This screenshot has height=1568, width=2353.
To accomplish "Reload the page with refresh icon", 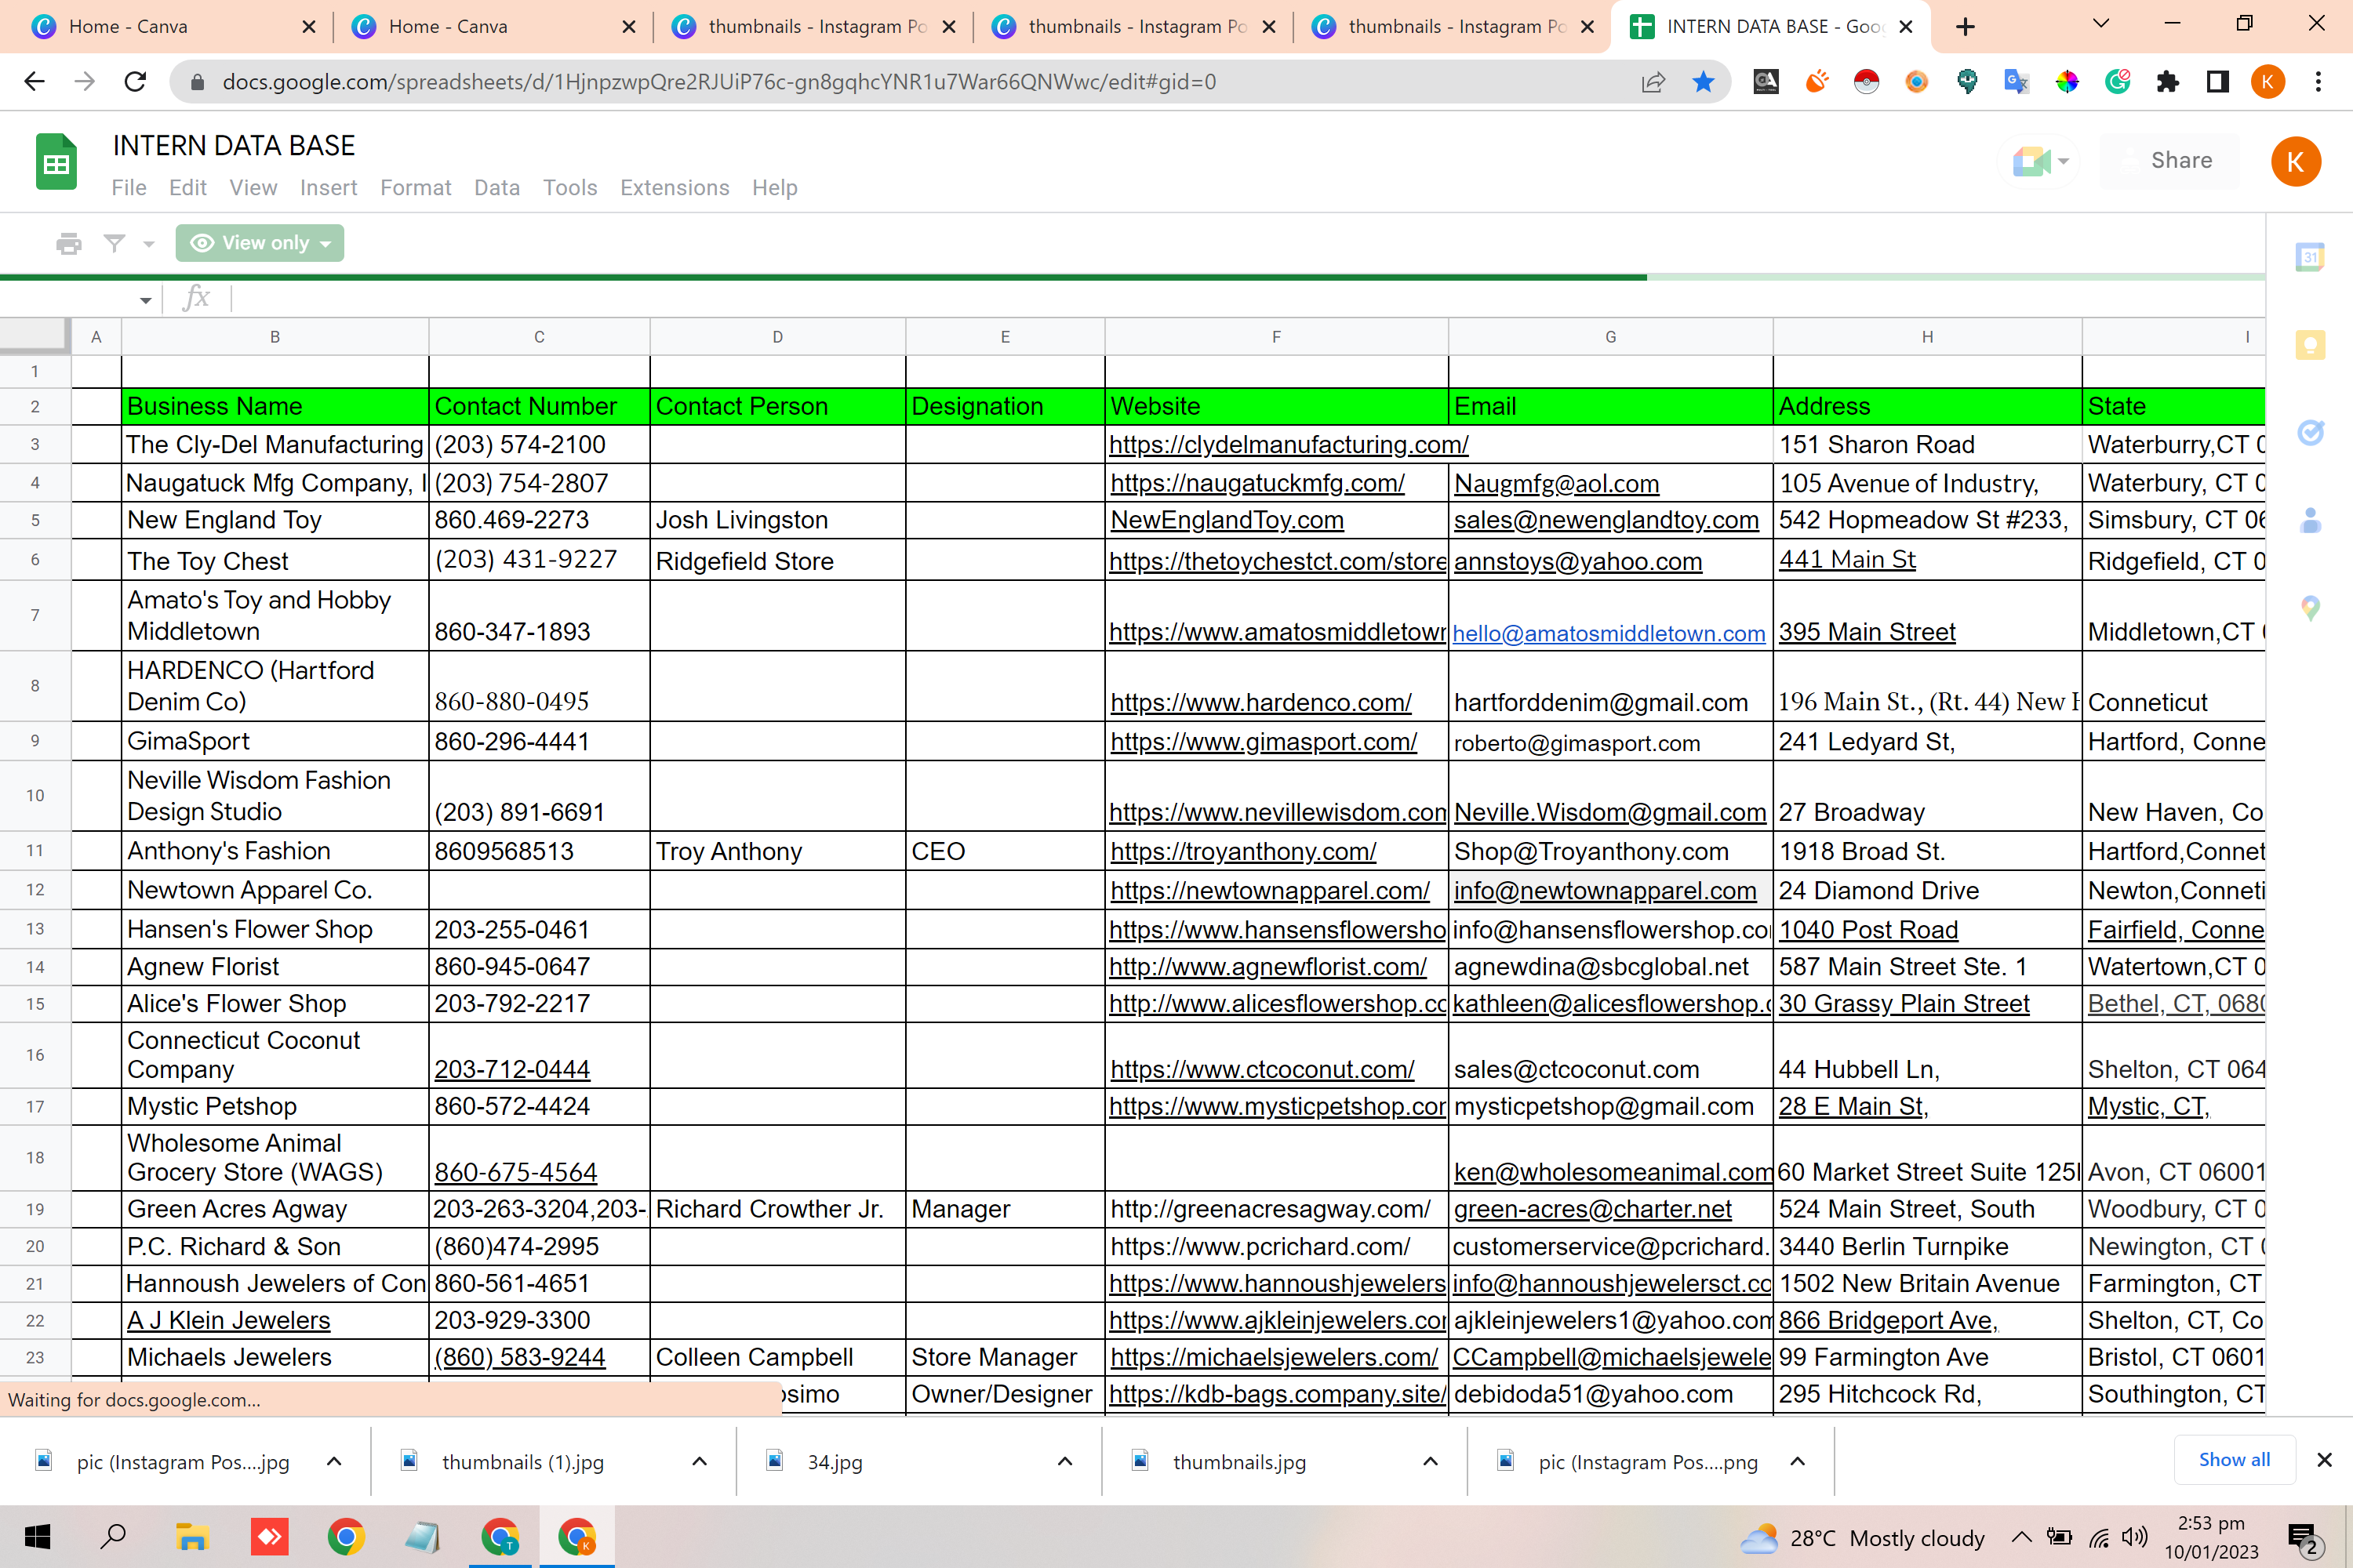I will point(135,82).
